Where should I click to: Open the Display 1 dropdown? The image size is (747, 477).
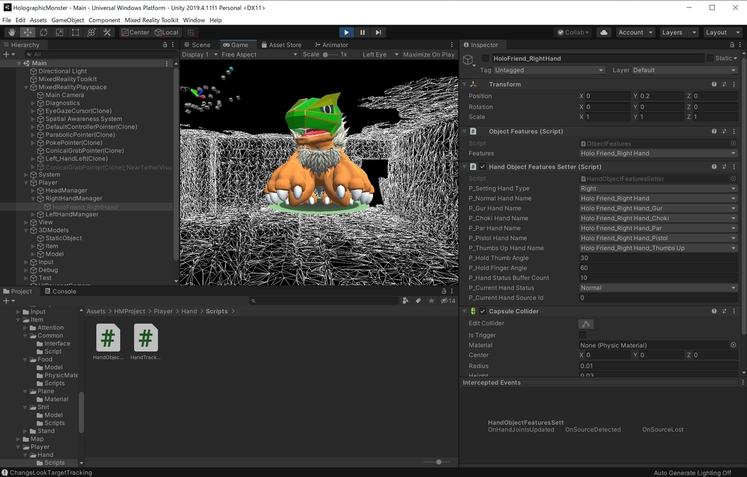[199, 54]
